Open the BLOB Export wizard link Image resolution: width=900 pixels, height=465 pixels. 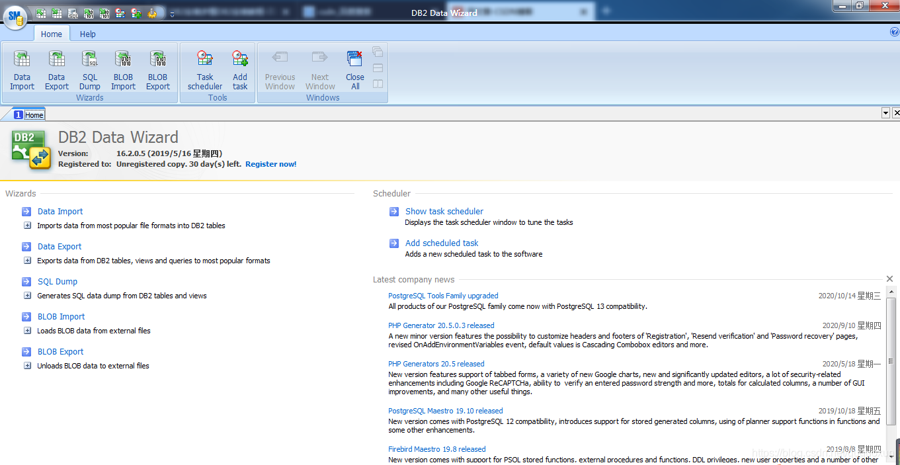click(61, 352)
